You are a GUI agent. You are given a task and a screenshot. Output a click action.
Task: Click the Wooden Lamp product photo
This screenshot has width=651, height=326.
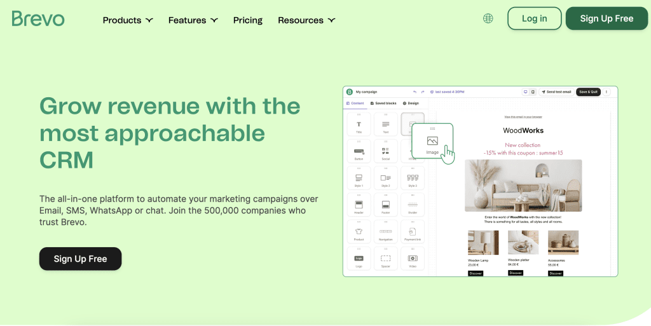coord(483,243)
